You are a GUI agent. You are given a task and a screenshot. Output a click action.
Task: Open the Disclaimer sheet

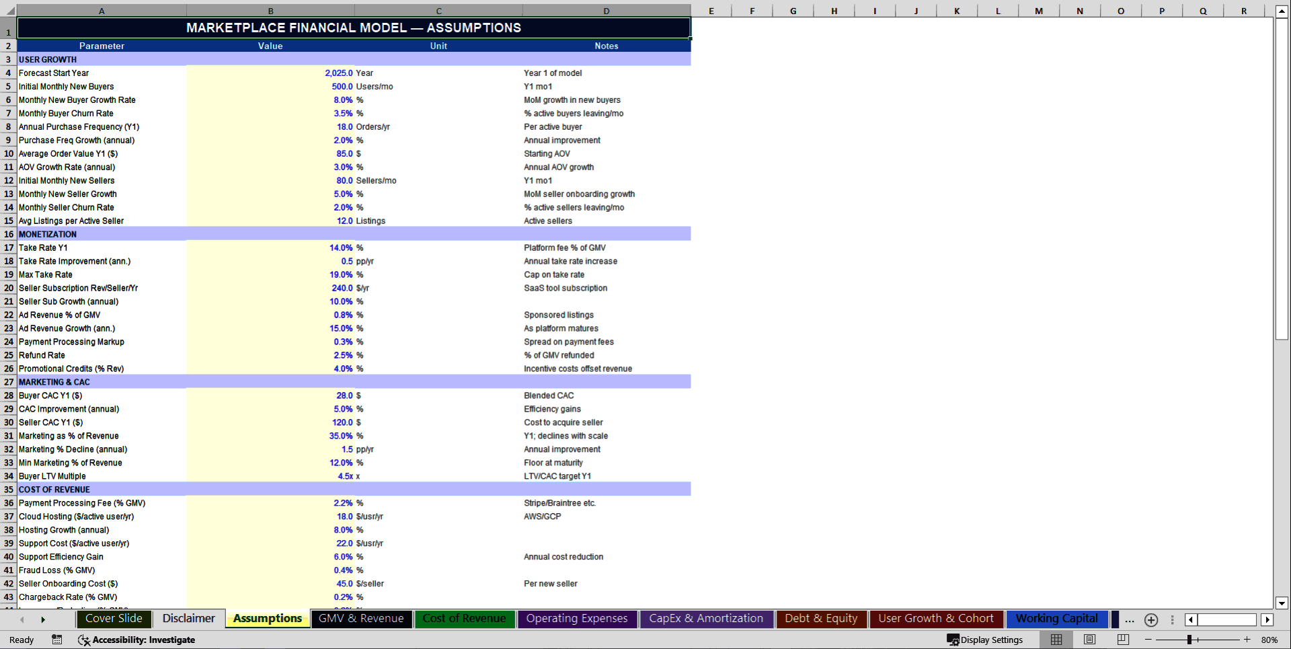coord(189,618)
